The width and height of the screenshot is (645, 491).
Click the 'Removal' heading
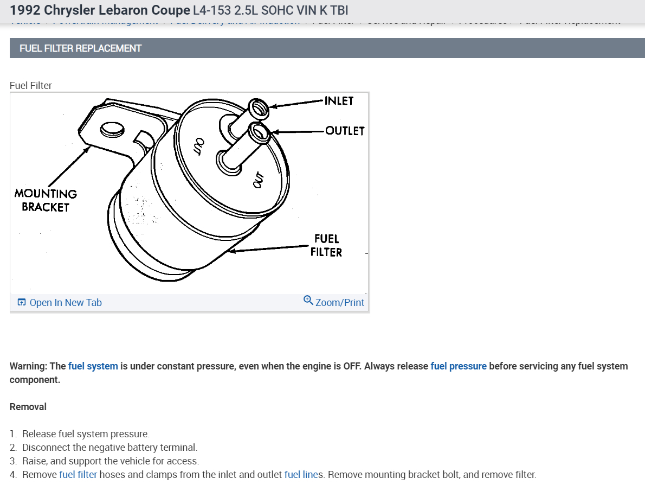(x=28, y=407)
